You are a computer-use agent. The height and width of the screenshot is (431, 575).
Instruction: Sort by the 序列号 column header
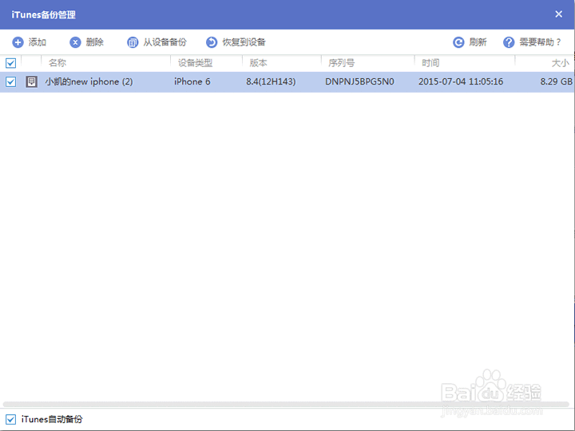tap(342, 63)
